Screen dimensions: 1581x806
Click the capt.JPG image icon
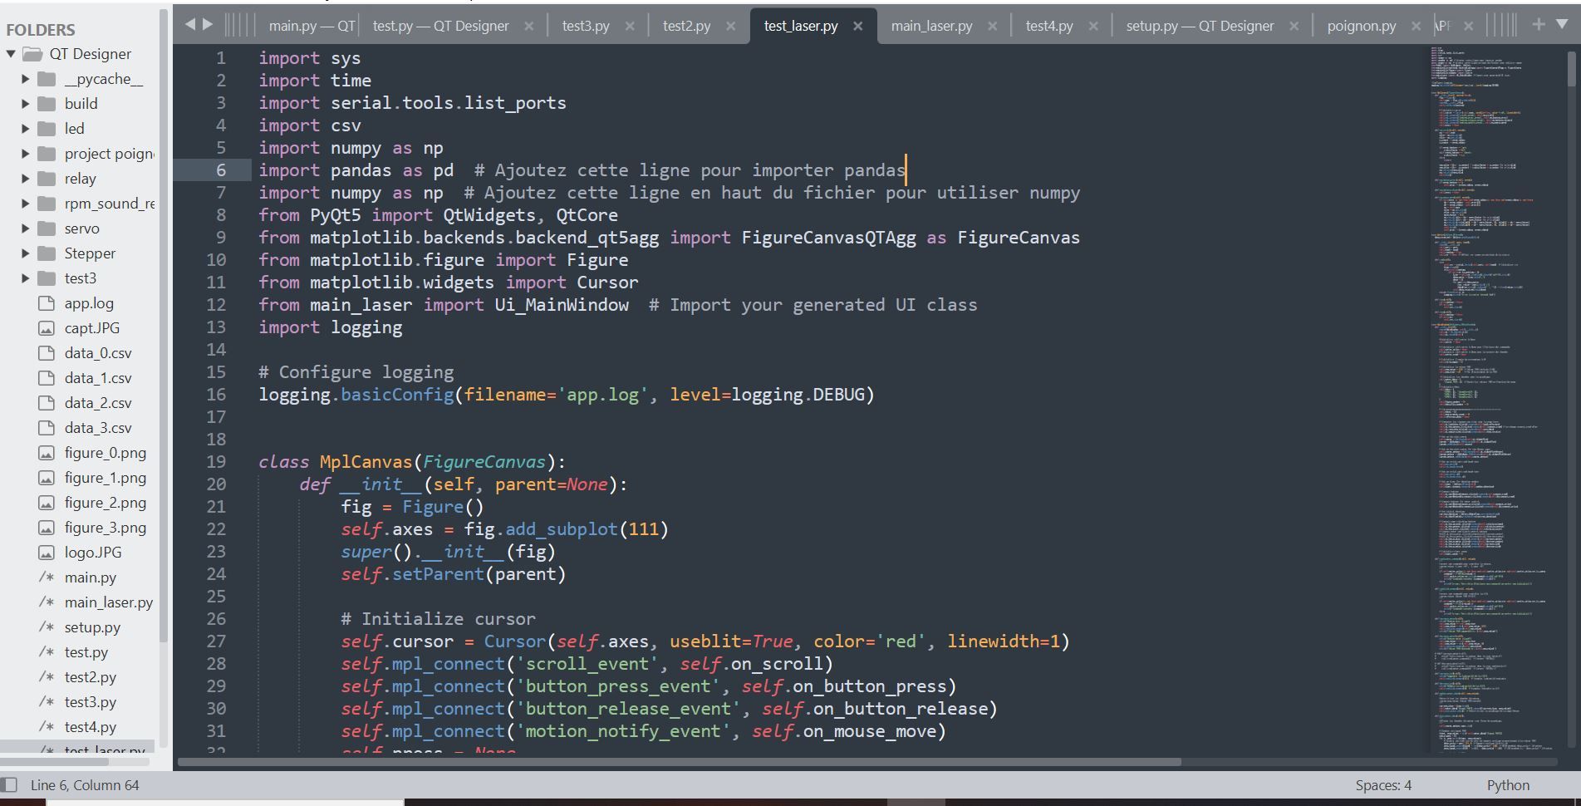click(x=47, y=328)
